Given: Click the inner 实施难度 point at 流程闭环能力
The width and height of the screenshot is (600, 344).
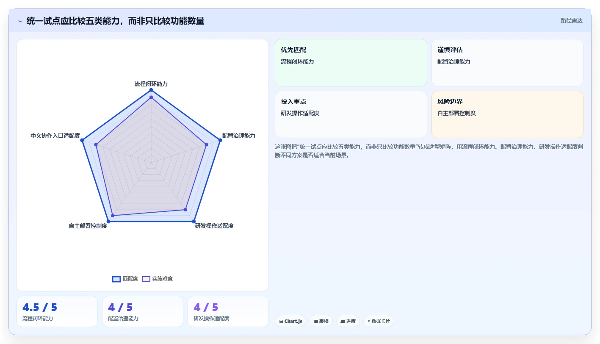Looking at the screenshot, I should point(151,97).
